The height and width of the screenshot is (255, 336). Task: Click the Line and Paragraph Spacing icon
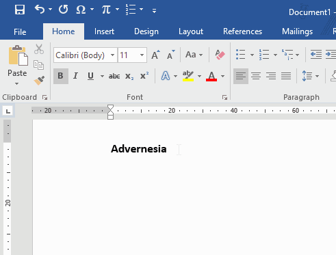click(307, 76)
